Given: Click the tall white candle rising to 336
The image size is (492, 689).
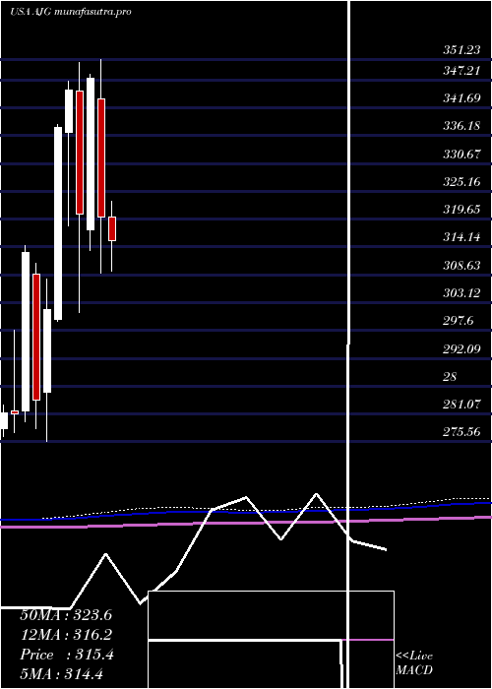Looking at the screenshot, I should [58, 223].
